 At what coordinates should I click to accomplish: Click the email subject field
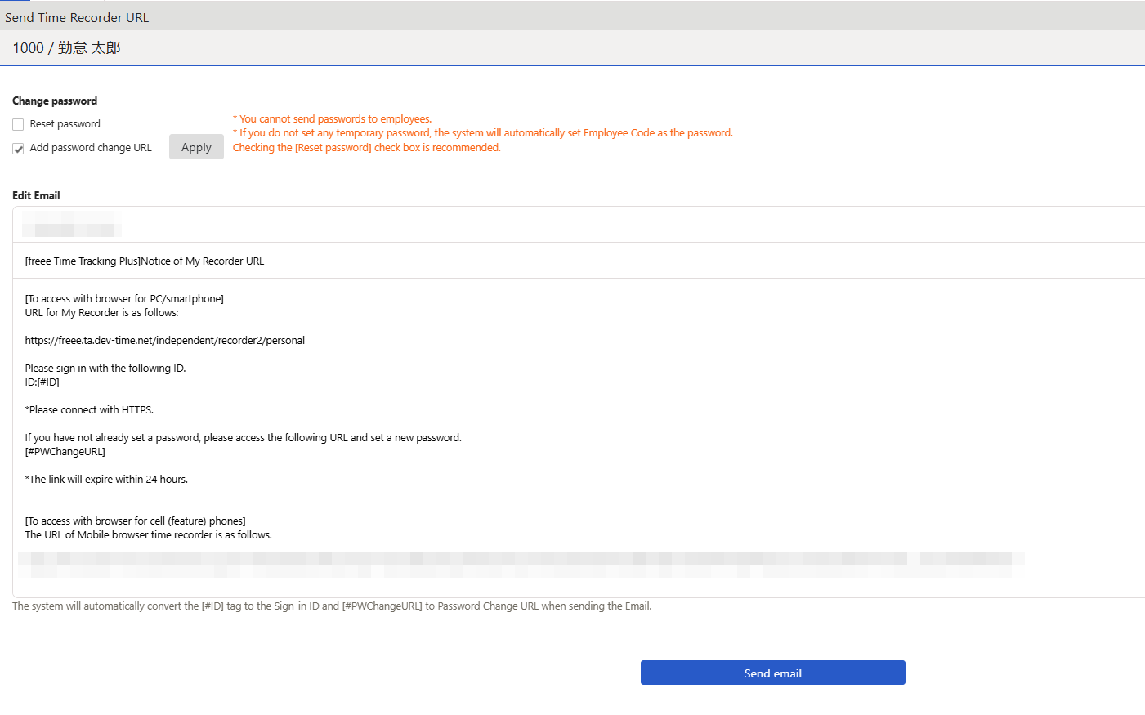point(579,261)
